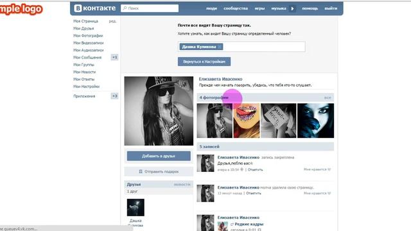Click the music play button in header

(293, 8)
